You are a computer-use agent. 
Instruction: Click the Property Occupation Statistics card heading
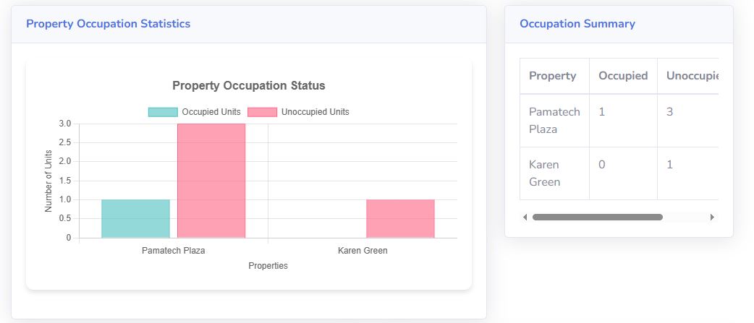(x=109, y=24)
